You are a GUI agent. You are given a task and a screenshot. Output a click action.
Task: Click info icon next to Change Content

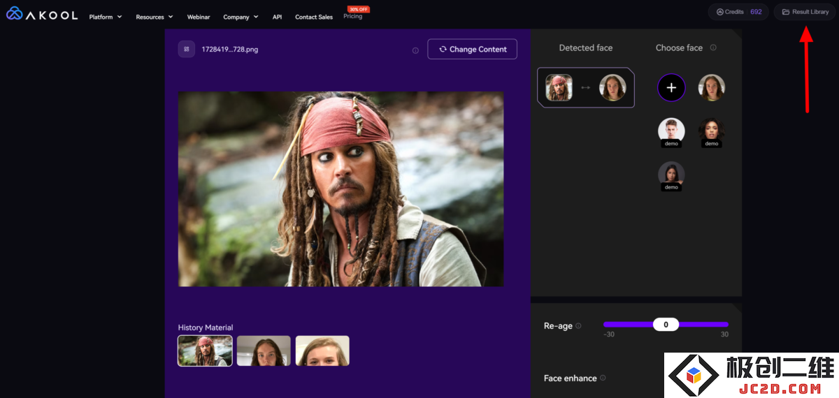[x=415, y=50]
